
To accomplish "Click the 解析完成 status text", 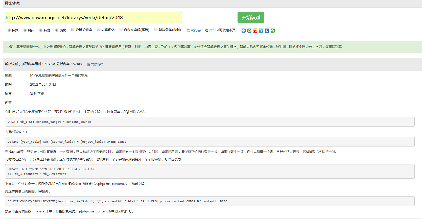I will pyautogui.click(x=43, y=64).
